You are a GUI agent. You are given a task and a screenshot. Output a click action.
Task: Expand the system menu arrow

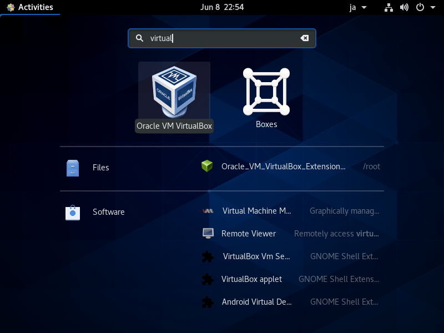tap(433, 7)
